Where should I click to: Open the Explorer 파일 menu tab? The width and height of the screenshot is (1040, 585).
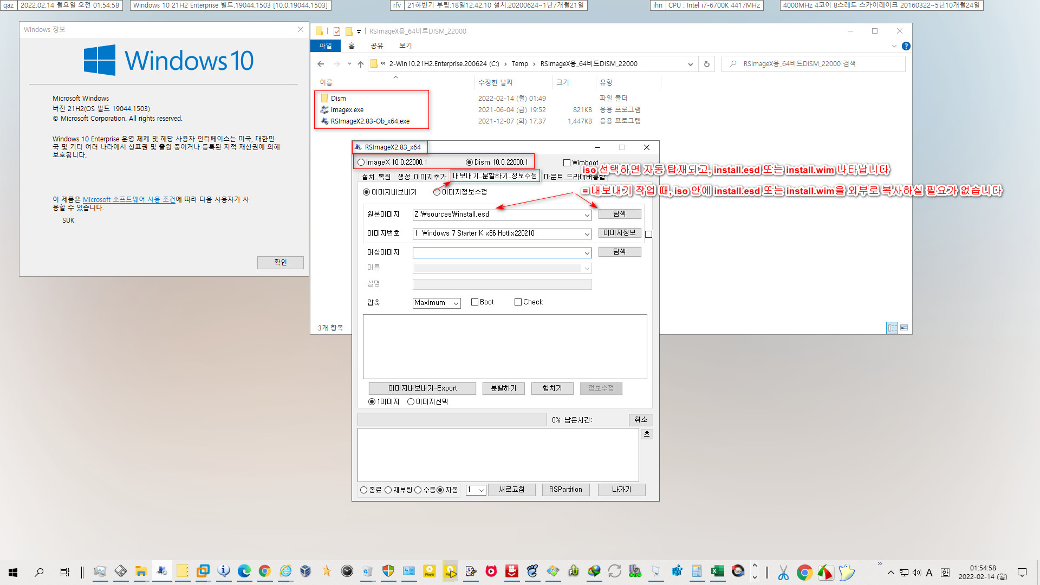pos(325,45)
